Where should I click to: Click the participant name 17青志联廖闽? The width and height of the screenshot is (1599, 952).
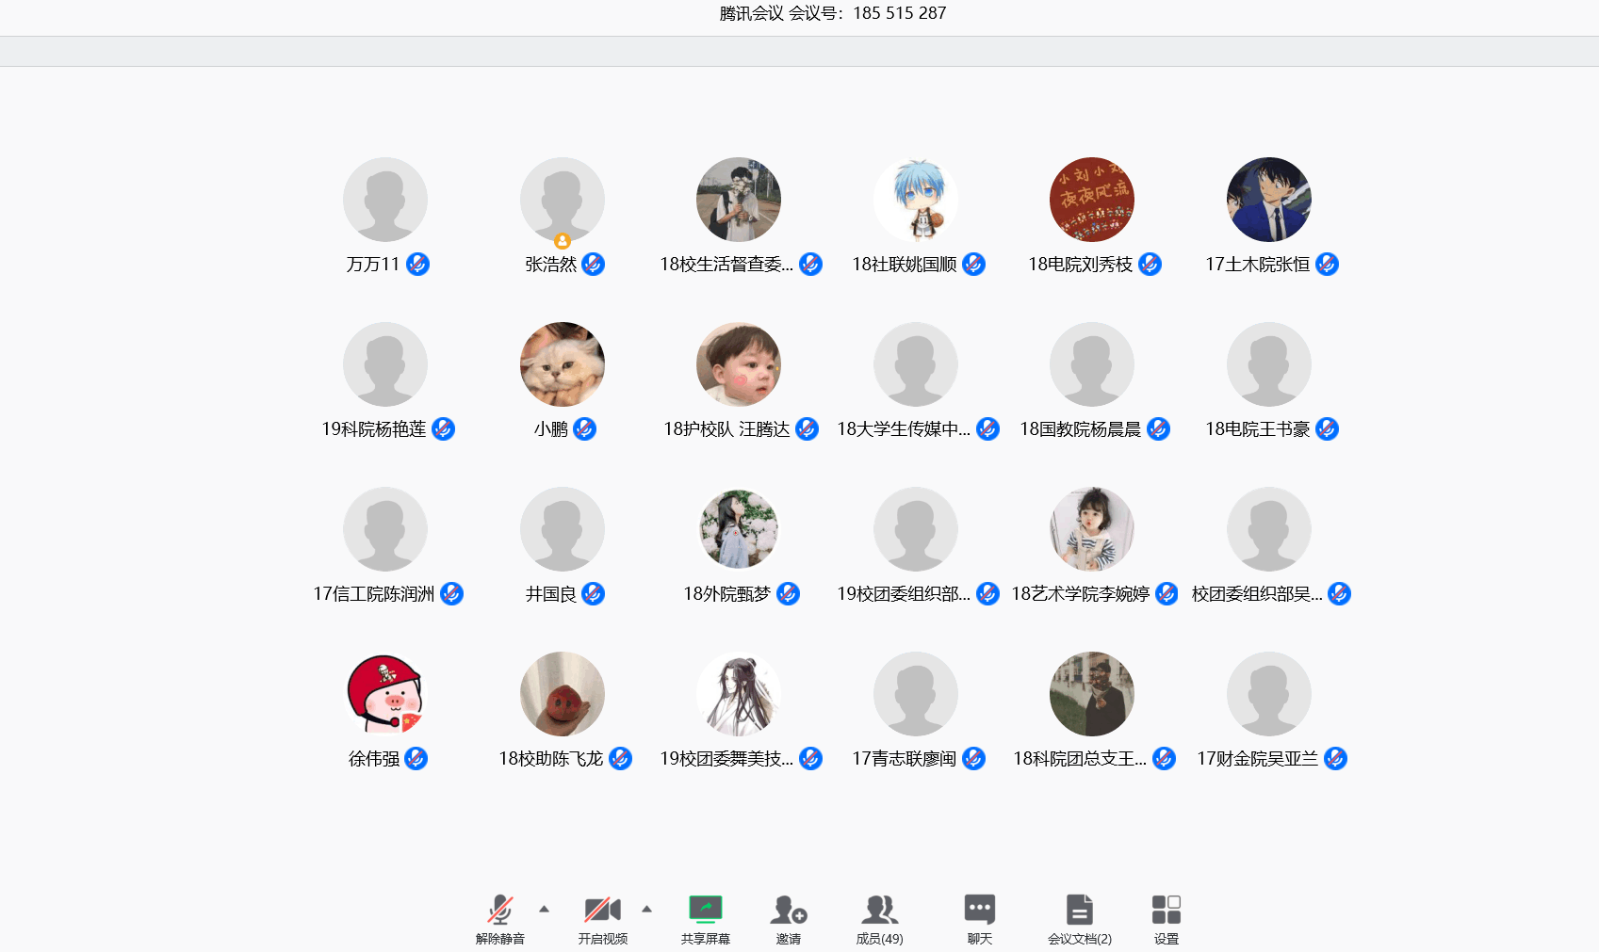904,759
